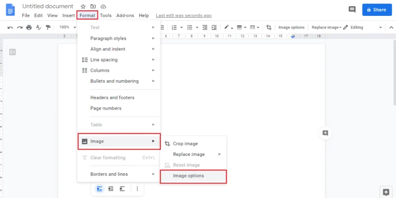Click the Untitled document title field
This screenshot has height=198, width=396.
click(x=48, y=6)
